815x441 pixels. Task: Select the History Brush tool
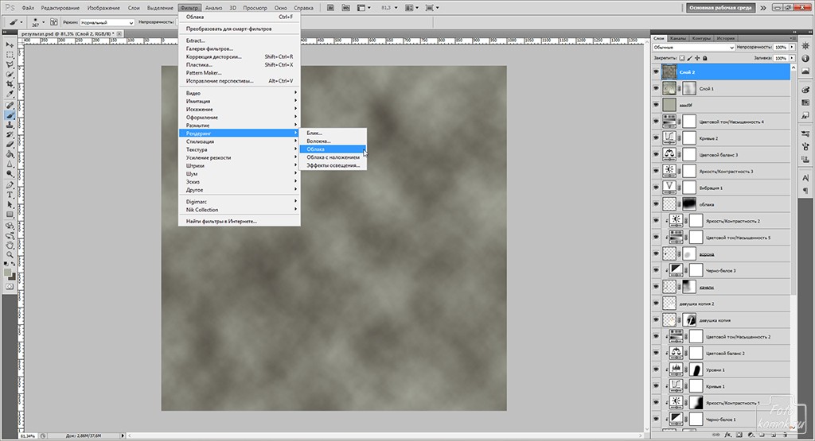pos(10,134)
